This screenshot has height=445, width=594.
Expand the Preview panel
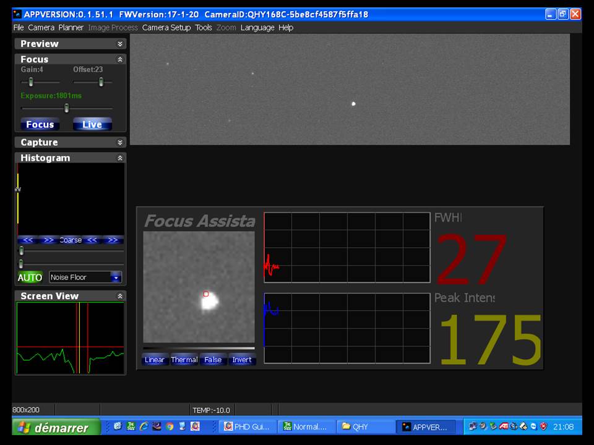coord(120,44)
